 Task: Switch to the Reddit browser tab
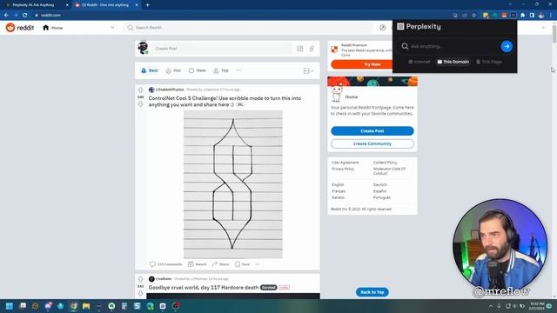click(x=105, y=5)
